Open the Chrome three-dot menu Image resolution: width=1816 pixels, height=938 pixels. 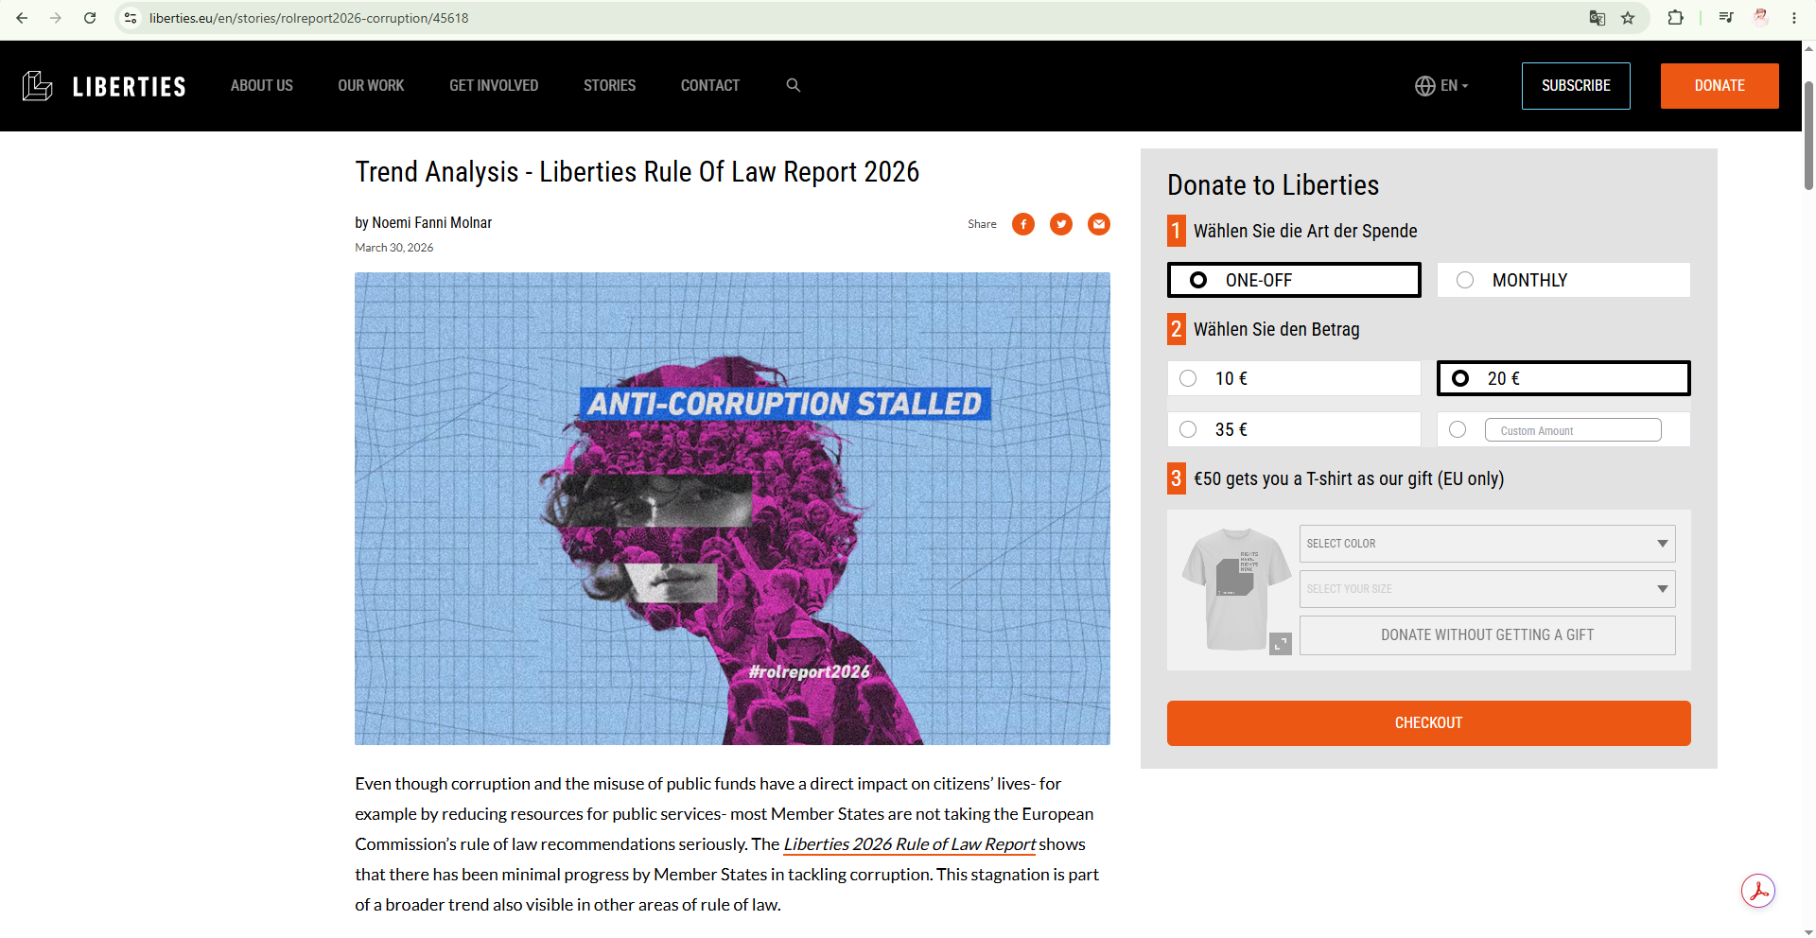tap(1794, 18)
